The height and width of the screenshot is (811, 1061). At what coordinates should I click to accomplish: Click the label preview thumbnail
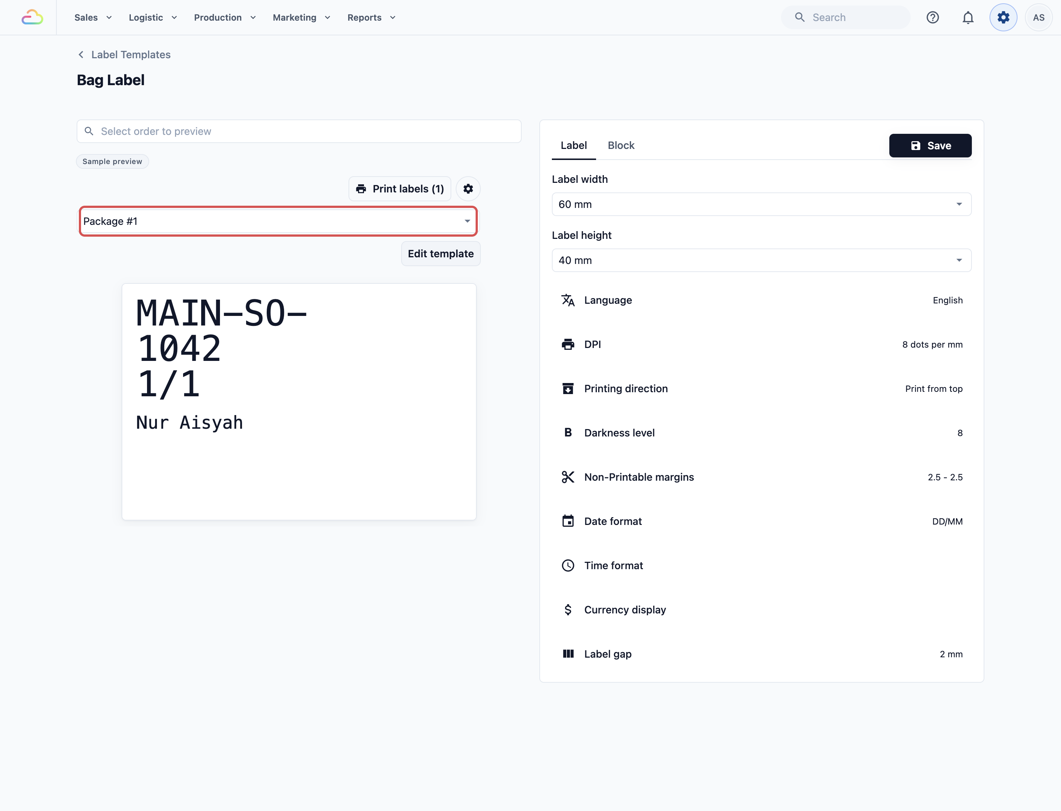[299, 402]
